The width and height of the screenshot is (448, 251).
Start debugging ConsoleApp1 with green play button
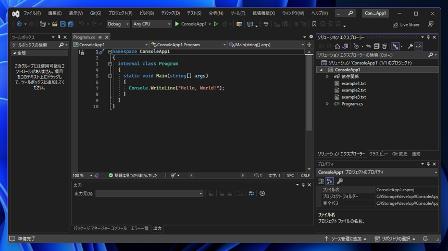pyautogui.click(x=177, y=24)
